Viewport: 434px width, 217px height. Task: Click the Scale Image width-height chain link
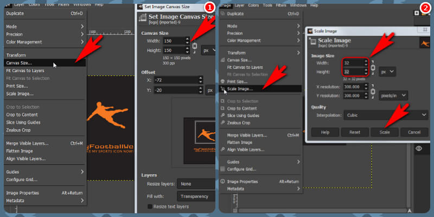point(373,67)
